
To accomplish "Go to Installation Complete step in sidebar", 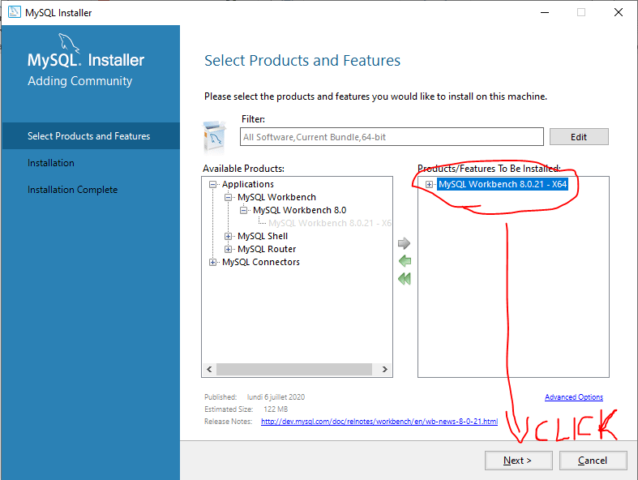I will click(72, 190).
